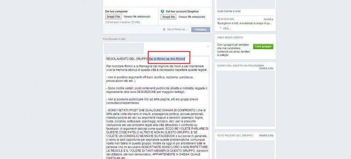Screen dimensions: 351x159
Task: Click Scegli file under Dropbox account
Action: click(x=168, y=17)
